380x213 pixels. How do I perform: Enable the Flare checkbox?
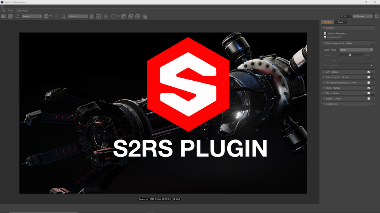click(369, 93)
